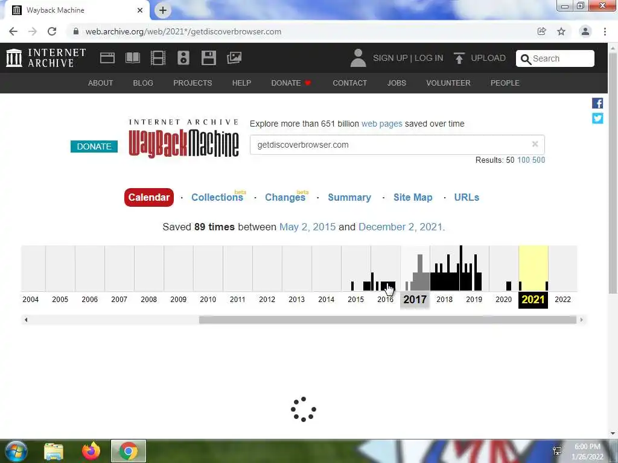Click the Wayback Machine logo
The image size is (618, 463).
[x=183, y=139]
